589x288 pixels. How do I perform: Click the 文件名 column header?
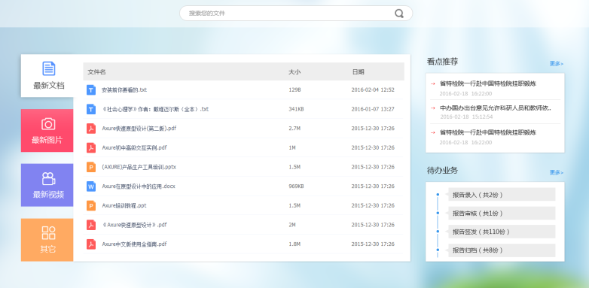coord(96,72)
